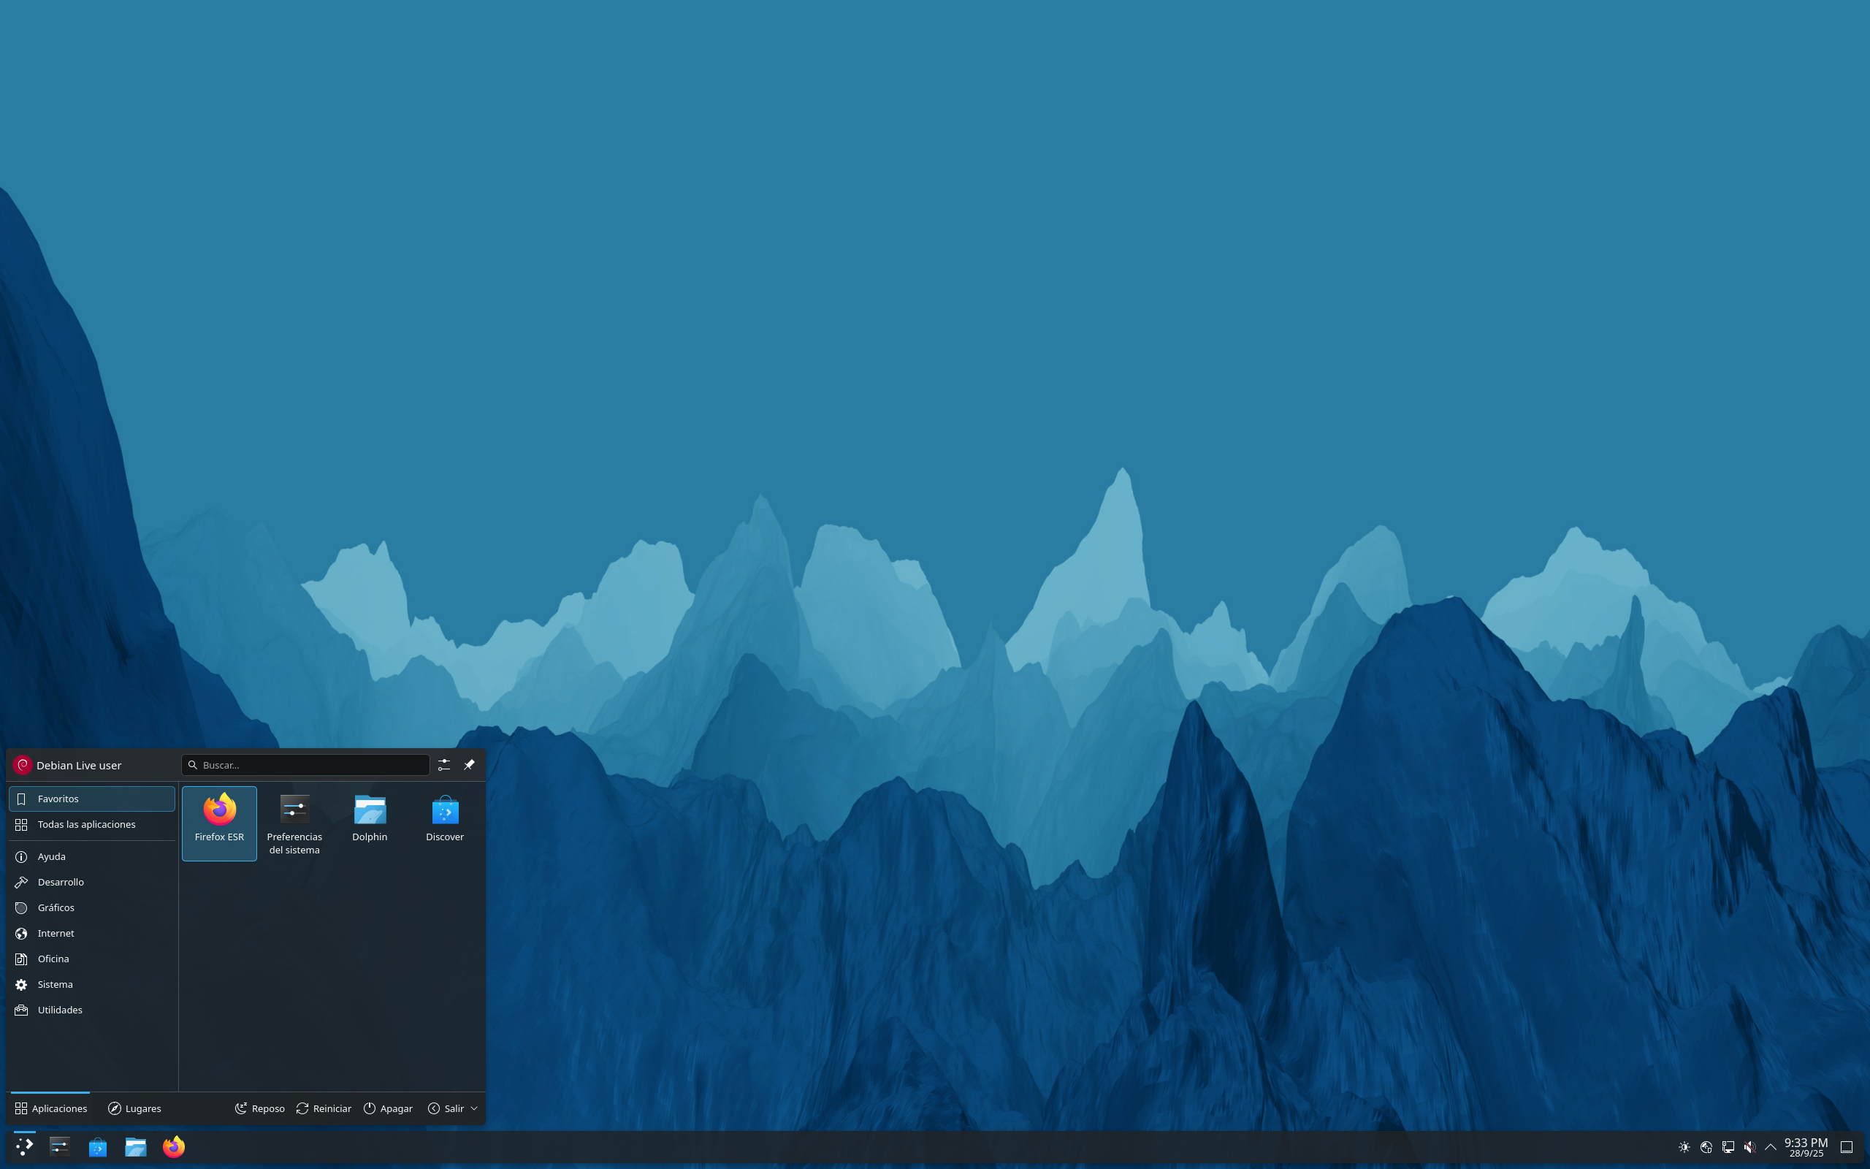
Task: Open the Desarrollo category
Action: click(92, 881)
